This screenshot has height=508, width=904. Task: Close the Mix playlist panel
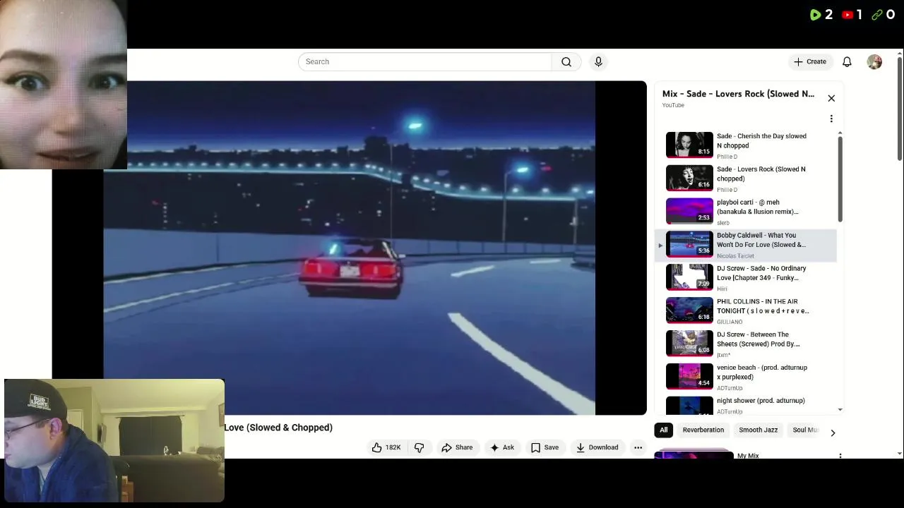pyautogui.click(x=831, y=98)
